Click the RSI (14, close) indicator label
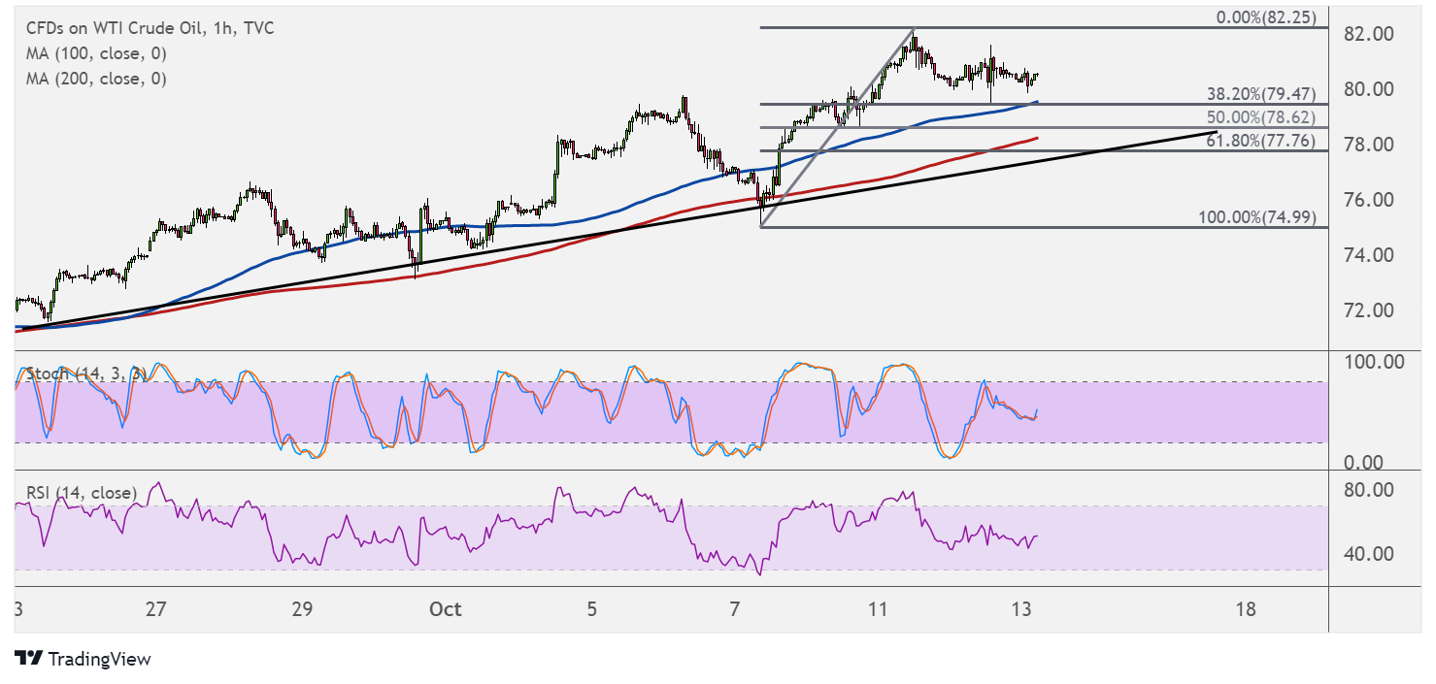 [82, 493]
